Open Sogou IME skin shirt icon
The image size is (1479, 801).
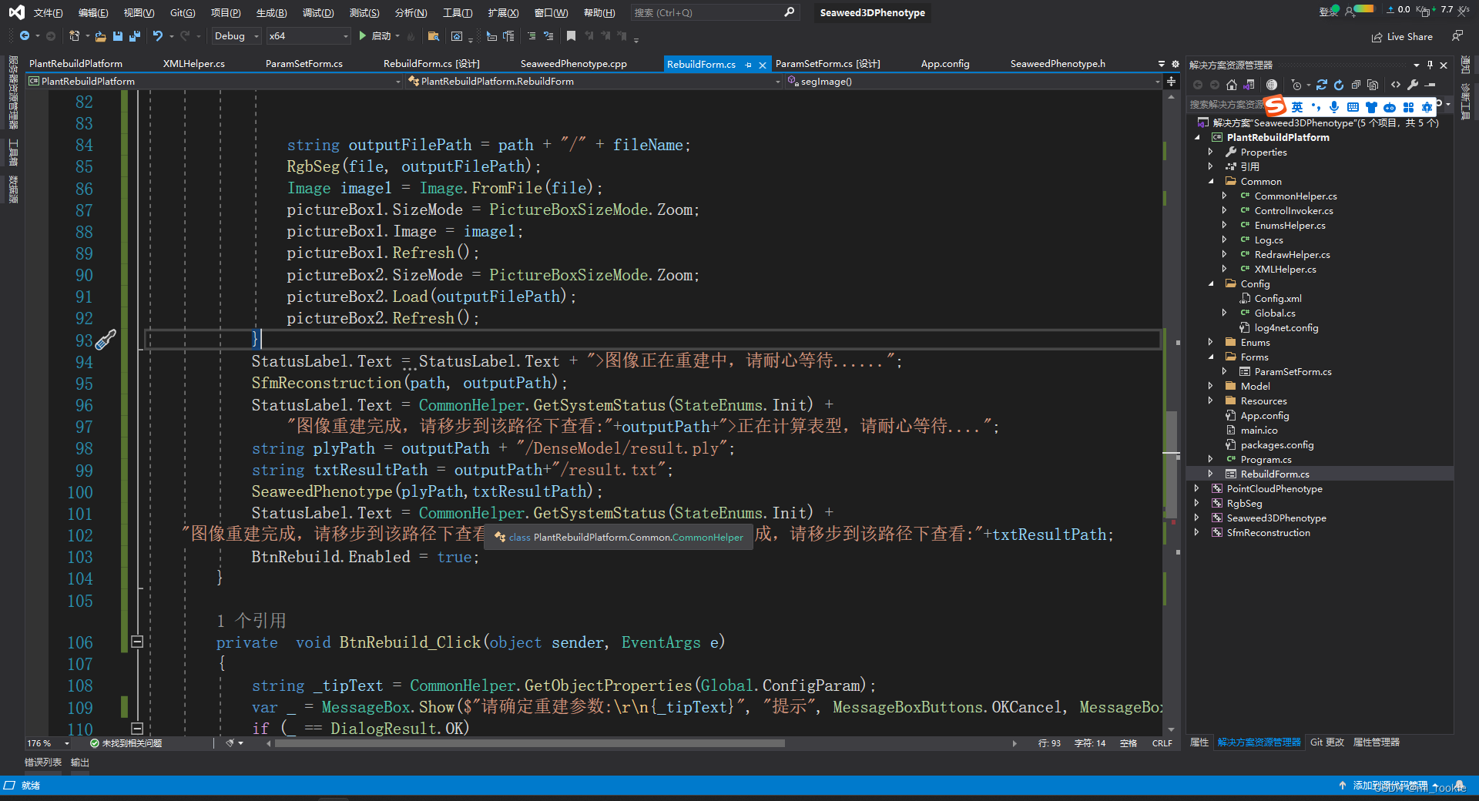pyautogui.click(x=1371, y=107)
